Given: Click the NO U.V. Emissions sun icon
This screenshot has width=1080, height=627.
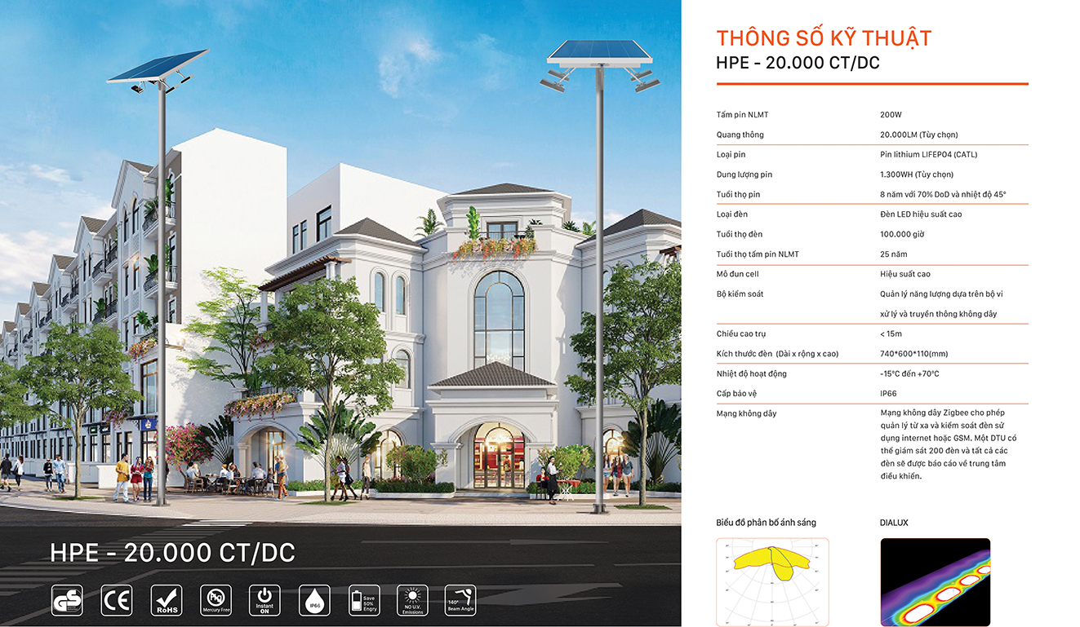Looking at the screenshot, I should (x=413, y=600).
